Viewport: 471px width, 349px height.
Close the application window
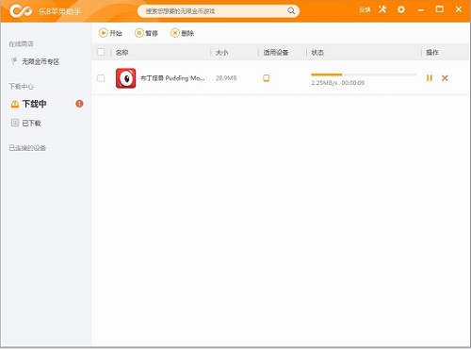tap(459, 9)
